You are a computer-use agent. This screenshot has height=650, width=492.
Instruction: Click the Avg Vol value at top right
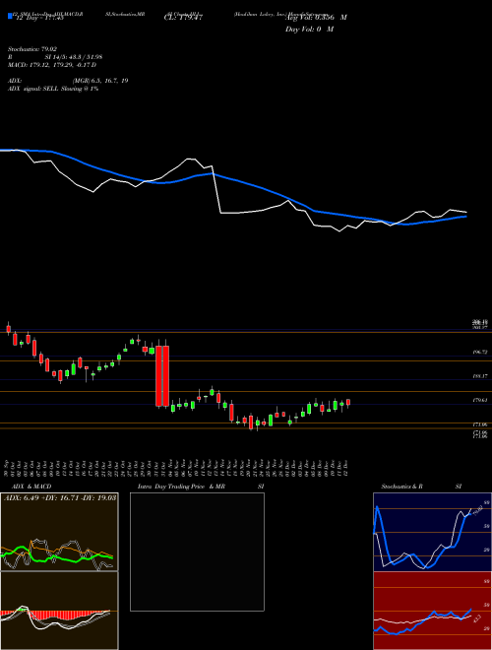[316, 18]
